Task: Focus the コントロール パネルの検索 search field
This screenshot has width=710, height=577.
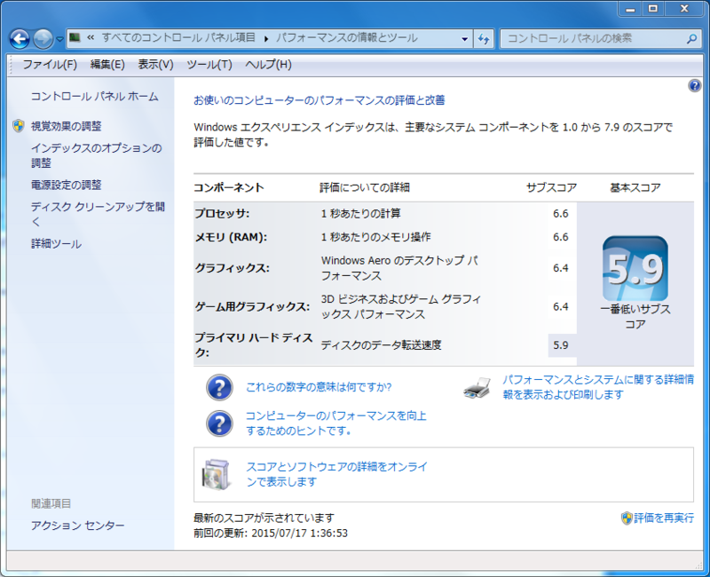Action: click(x=601, y=39)
